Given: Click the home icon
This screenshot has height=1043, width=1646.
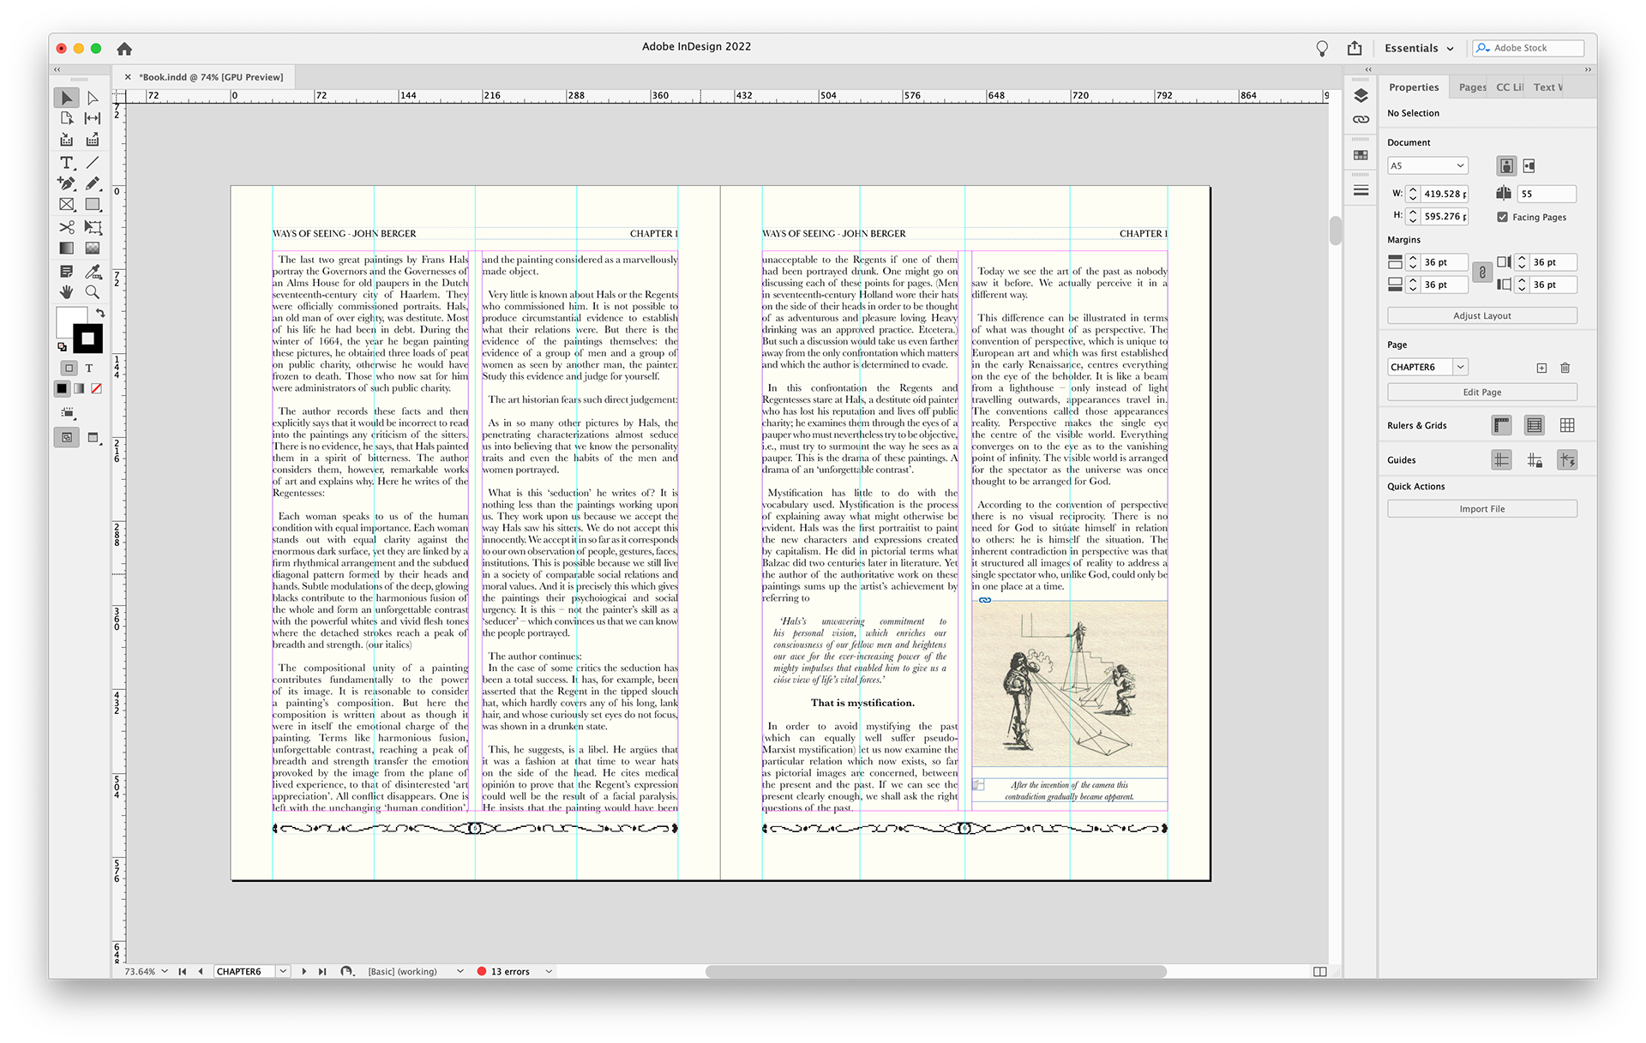Looking at the screenshot, I should tap(124, 48).
